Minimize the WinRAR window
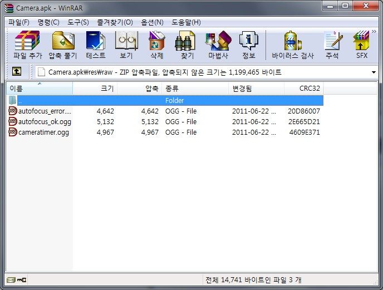Viewport: 383px width, 290px height. (330, 6)
